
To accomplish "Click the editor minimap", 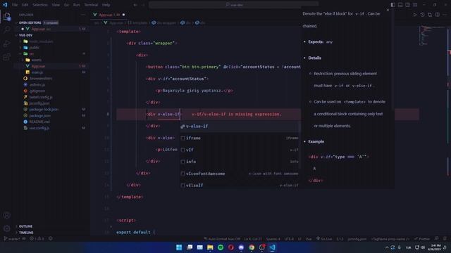I will (x=433, y=36).
